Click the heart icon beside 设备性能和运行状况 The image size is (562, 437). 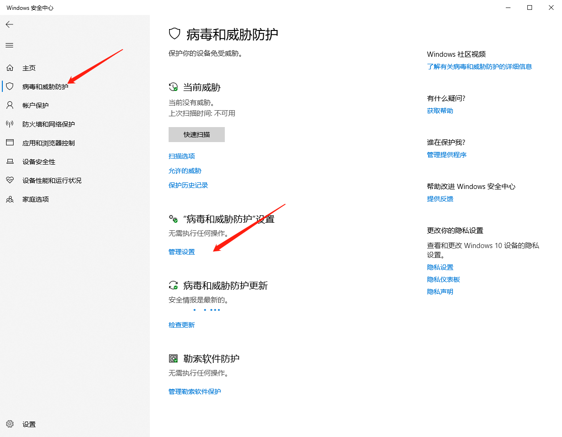pos(10,181)
